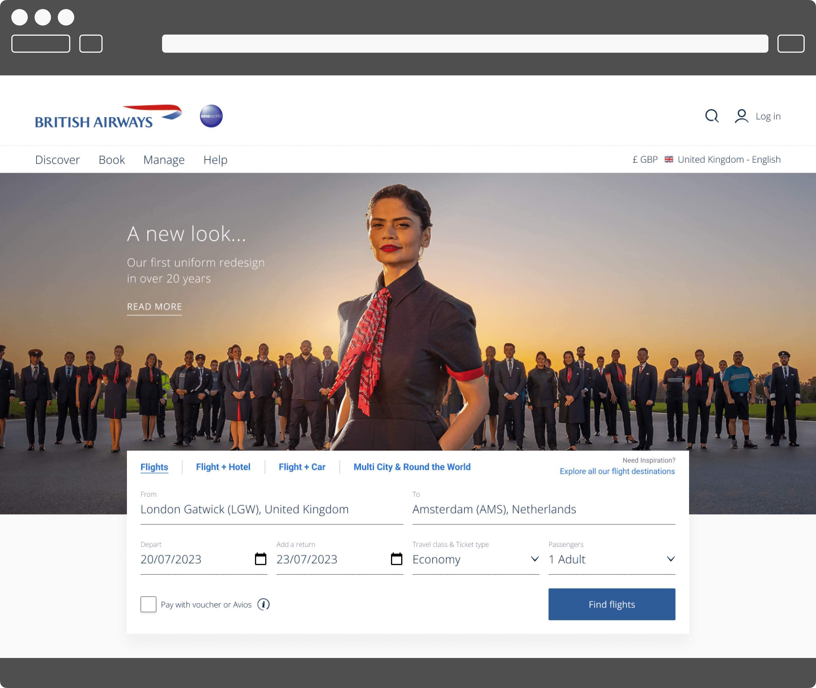Open the Depart date calendar icon
The image size is (816, 688).
coord(261,559)
